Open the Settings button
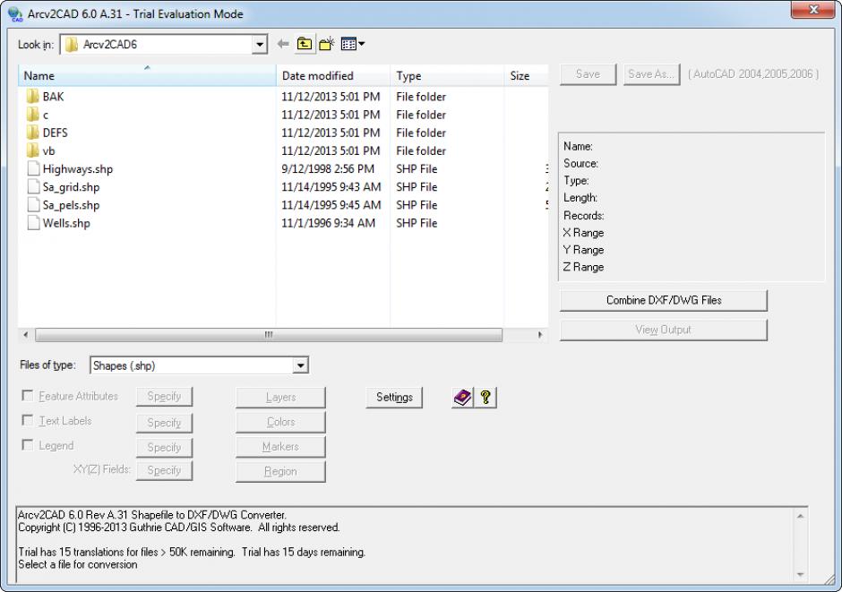The height and width of the screenshot is (592, 842). (394, 397)
